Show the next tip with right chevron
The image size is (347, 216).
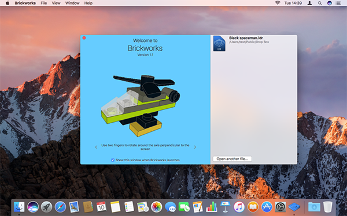tap(195, 147)
